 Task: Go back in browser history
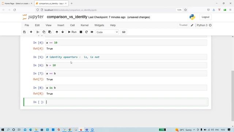tap(4, 10)
